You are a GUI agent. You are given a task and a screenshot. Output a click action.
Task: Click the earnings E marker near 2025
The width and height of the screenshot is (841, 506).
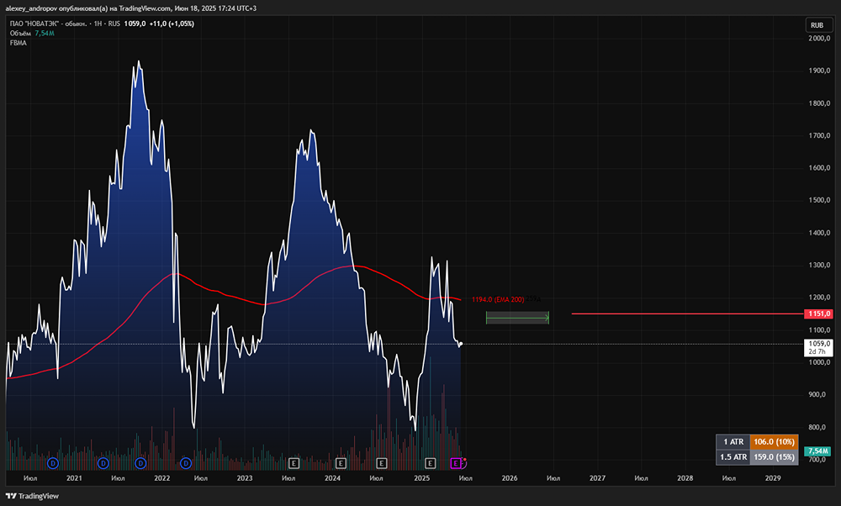[x=430, y=463]
